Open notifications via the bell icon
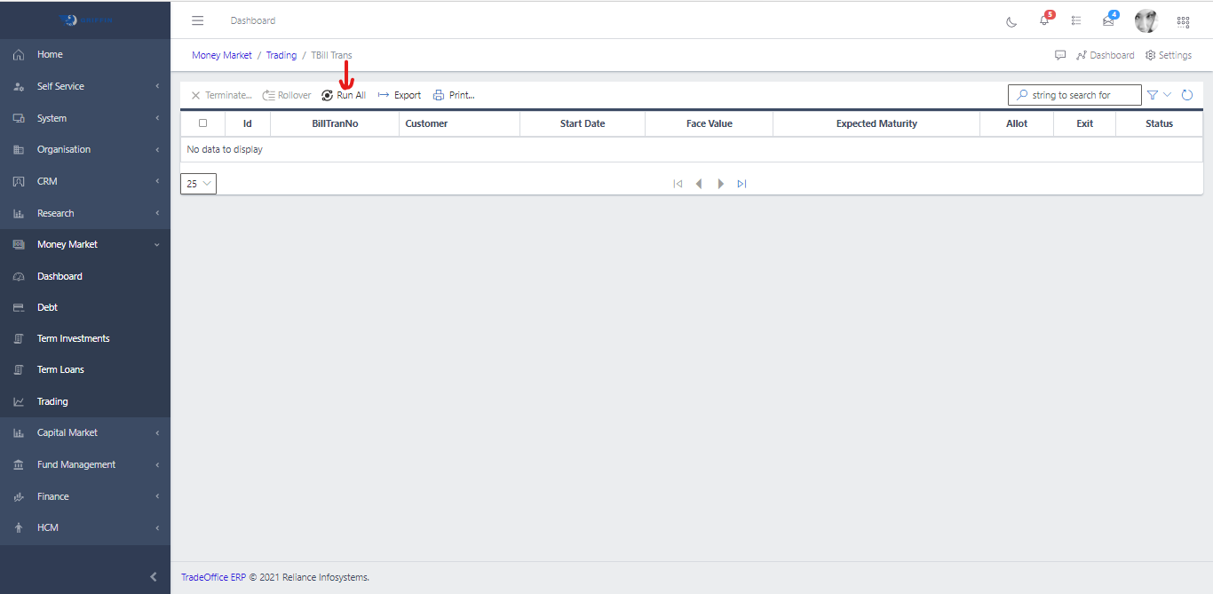 pos(1044,20)
